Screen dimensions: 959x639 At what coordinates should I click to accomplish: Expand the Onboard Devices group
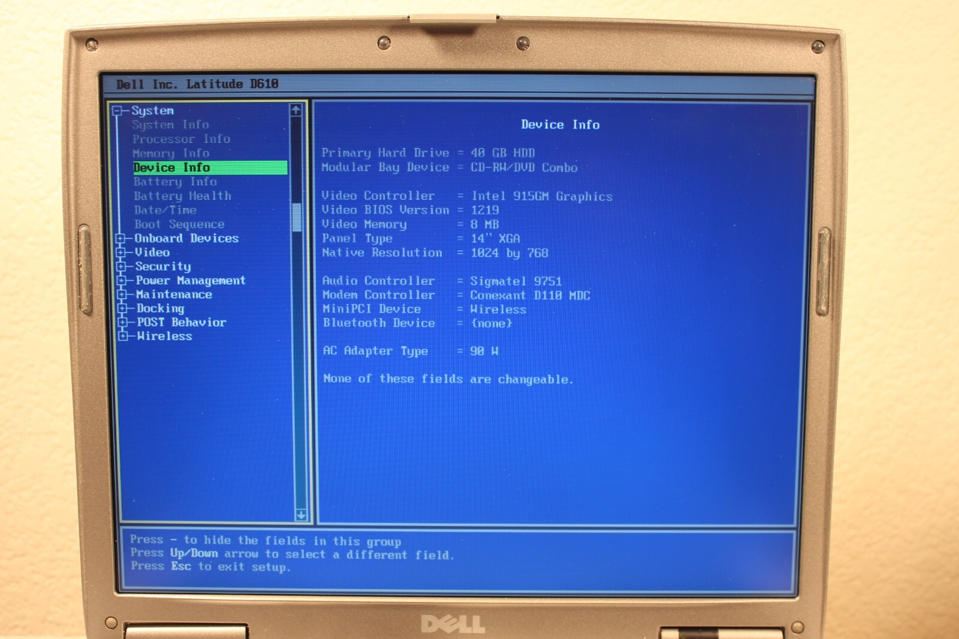(120, 239)
